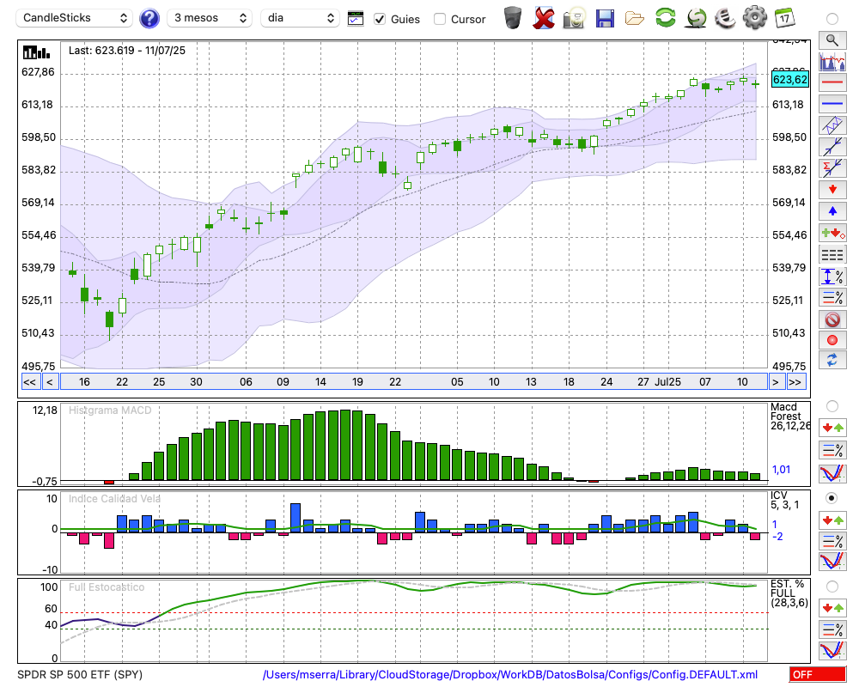Open a file with the folder icon
The width and height of the screenshot is (859, 687).
click(635, 19)
